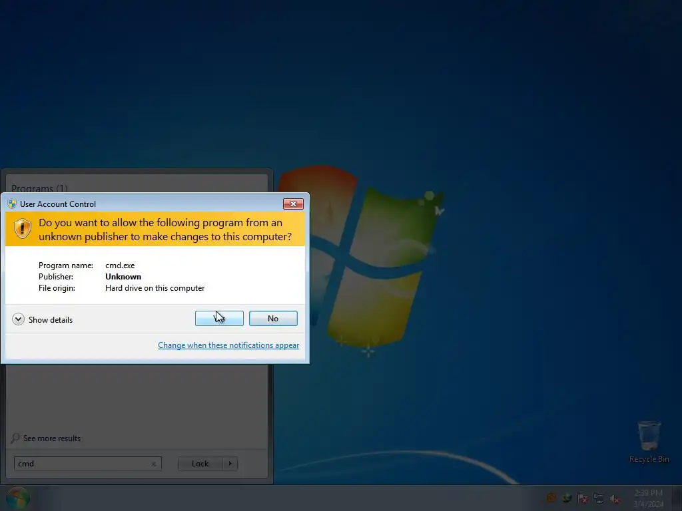Expand Show details in the UAC prompt

(43, 320)
